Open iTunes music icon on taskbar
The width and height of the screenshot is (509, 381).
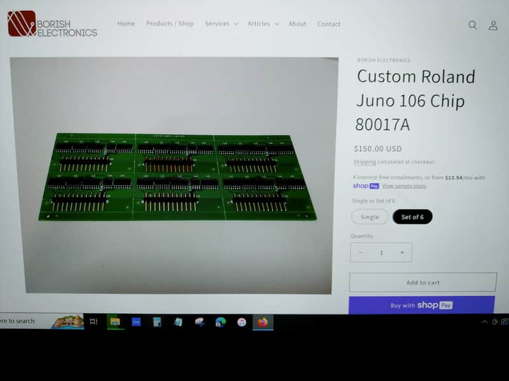point(242,322)
